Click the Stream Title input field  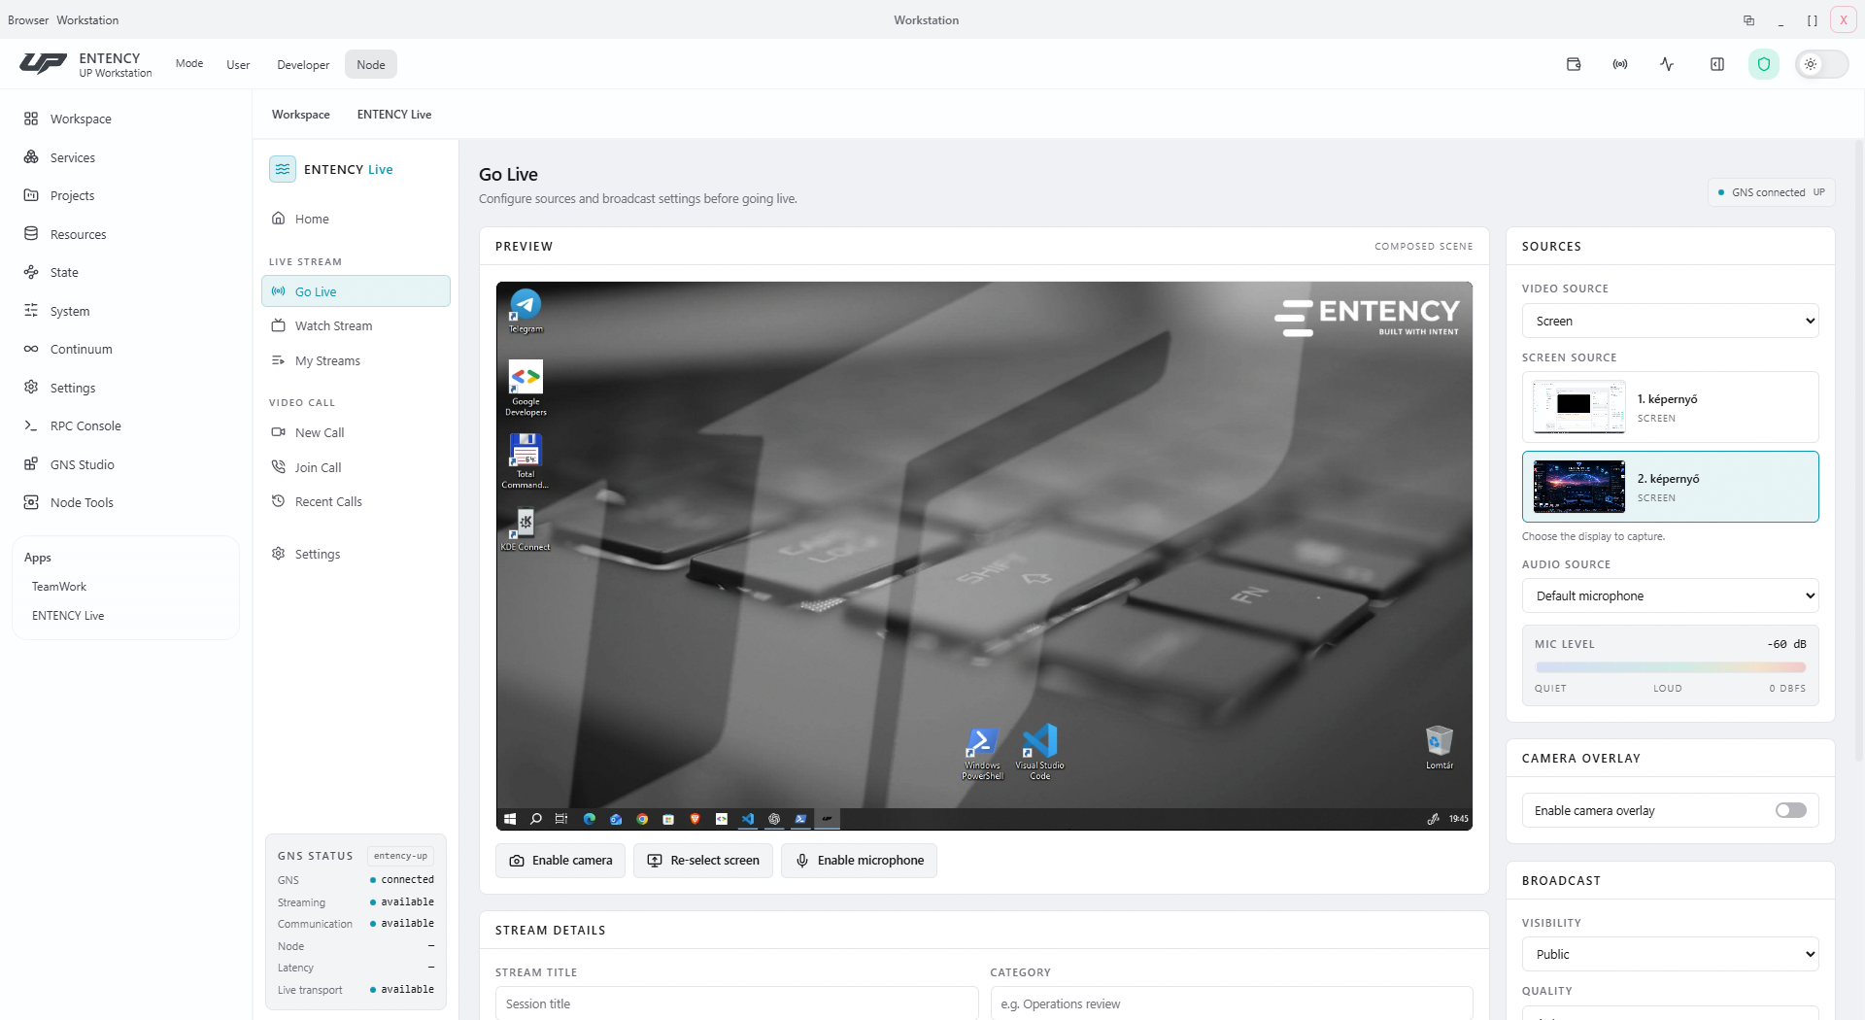point(736,1003)
